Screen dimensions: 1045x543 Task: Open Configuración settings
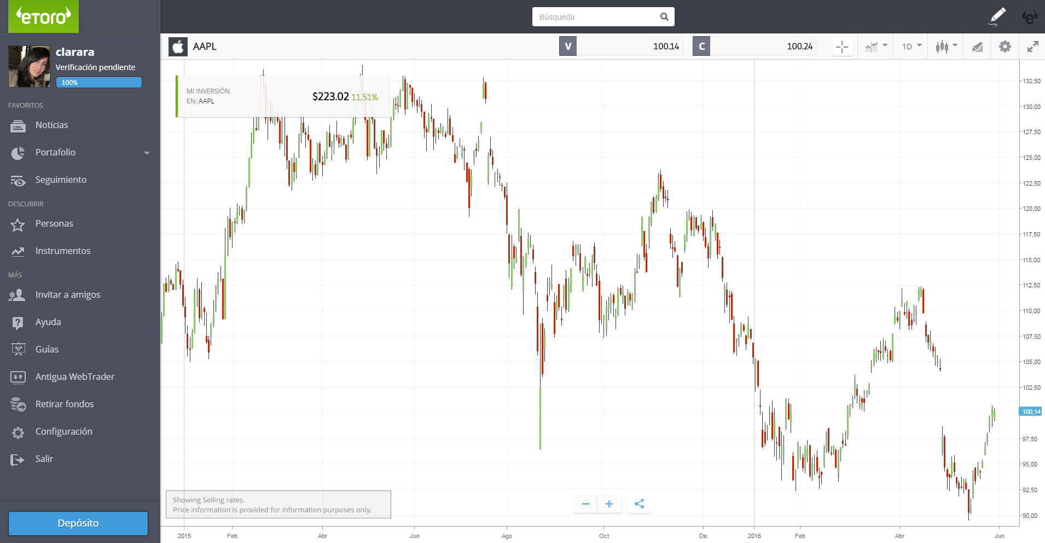pos(64,431)
